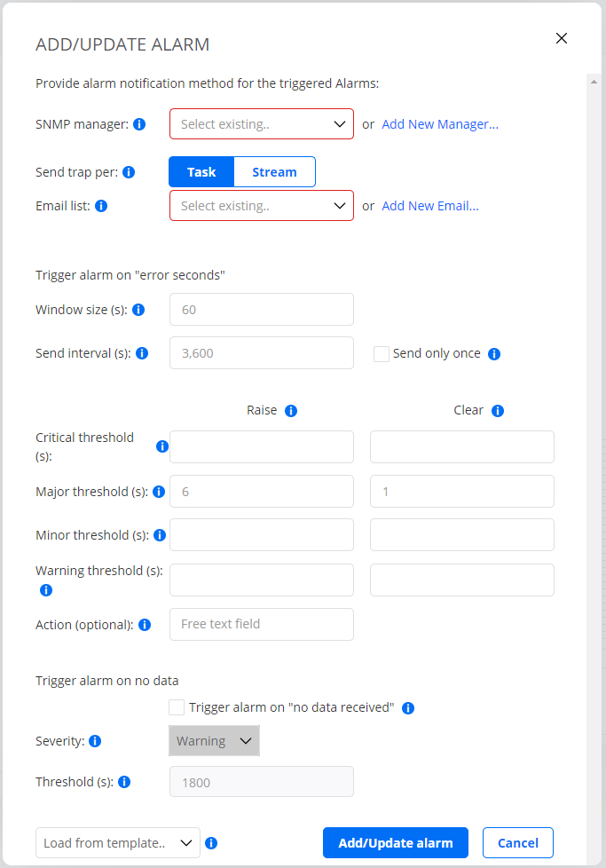Viewport: 606px width, 868px height.
Task: Click the info icon next to Raise
Action: 292,410
